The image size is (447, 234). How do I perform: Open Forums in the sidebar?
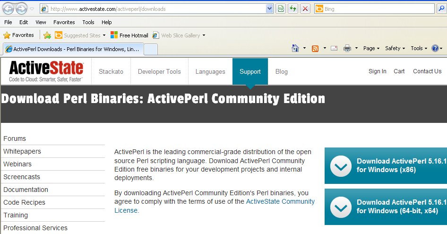[x=15, y=139]
